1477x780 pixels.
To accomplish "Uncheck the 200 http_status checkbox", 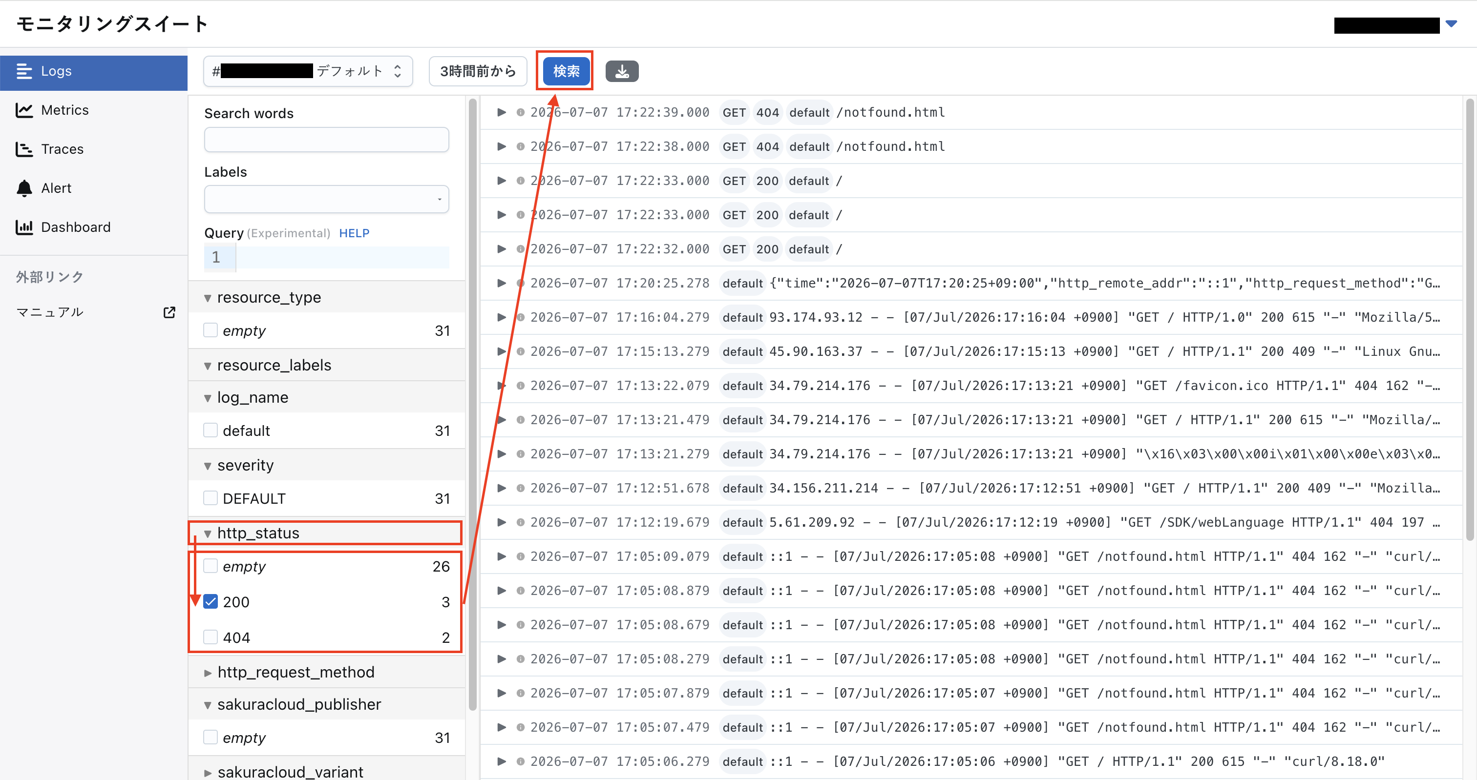I will tap(211, 601).
